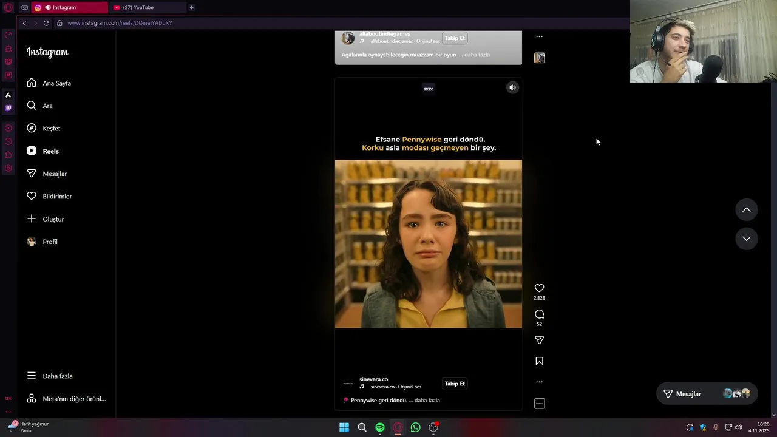
Task: Open sinevera.co Orijinal ses audio link
Action: point(396,387)
